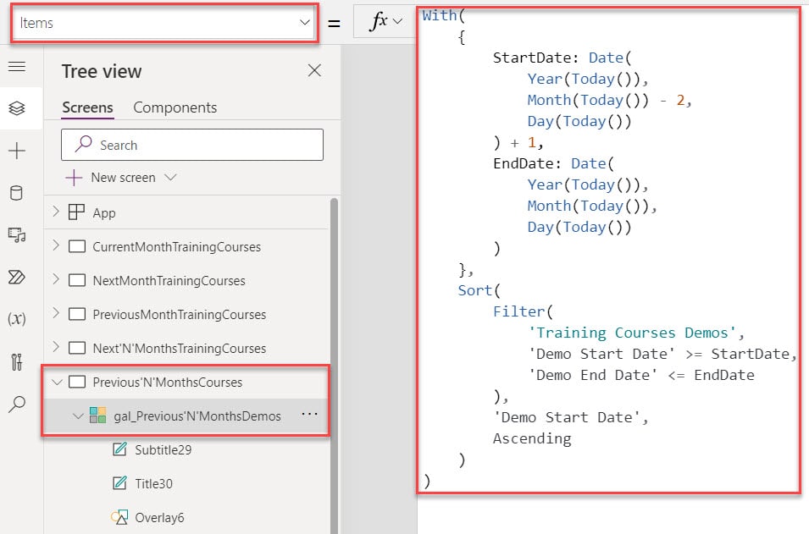
Task: Close the Tree view panel
Action: 314,70
